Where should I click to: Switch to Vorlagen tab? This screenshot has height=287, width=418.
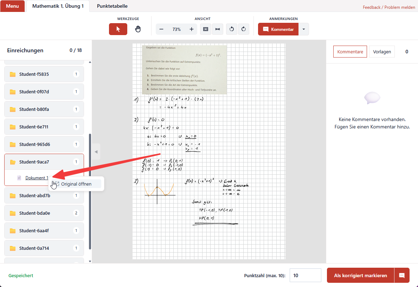click(382, 52)
